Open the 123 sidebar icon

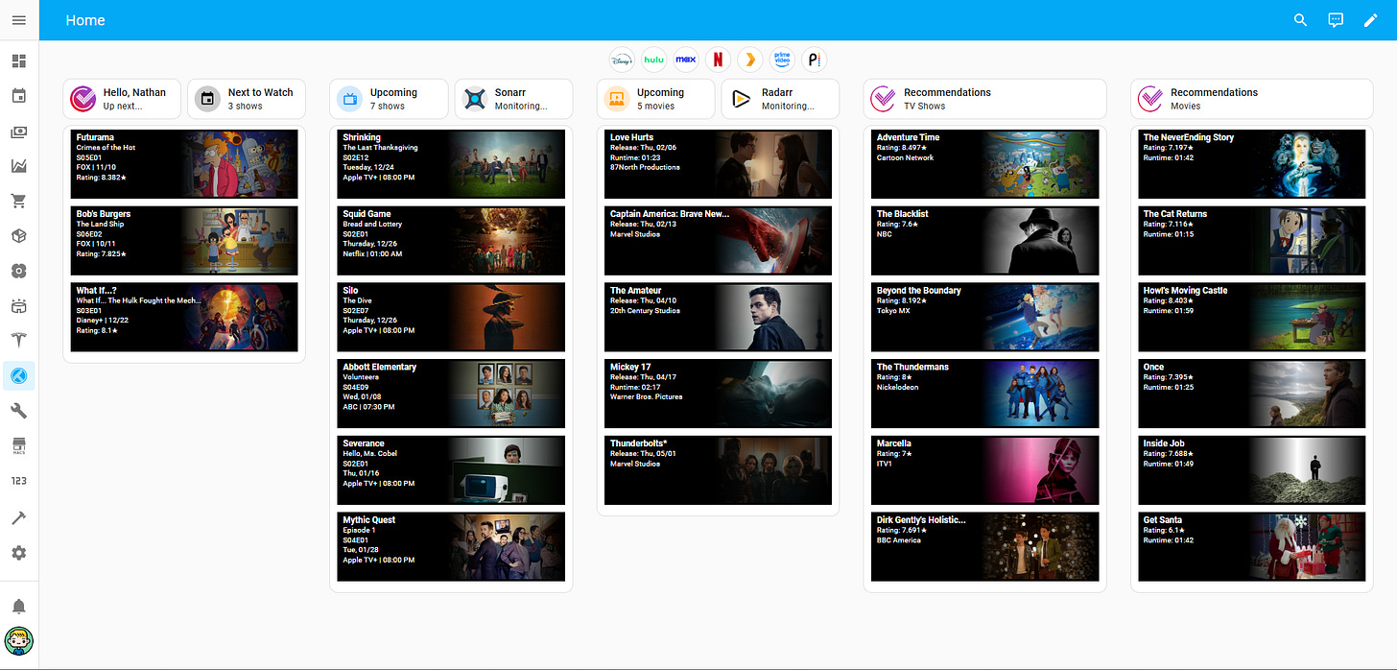click(19, 482)
